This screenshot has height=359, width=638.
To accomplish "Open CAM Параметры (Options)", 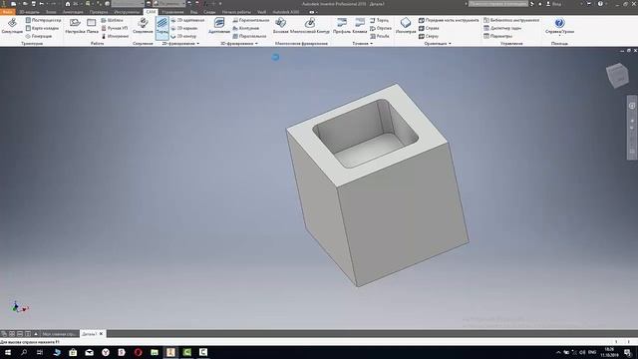I will 498,36.
